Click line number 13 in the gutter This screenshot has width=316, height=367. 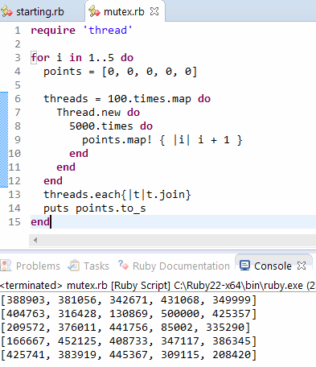tap(14, 195)
